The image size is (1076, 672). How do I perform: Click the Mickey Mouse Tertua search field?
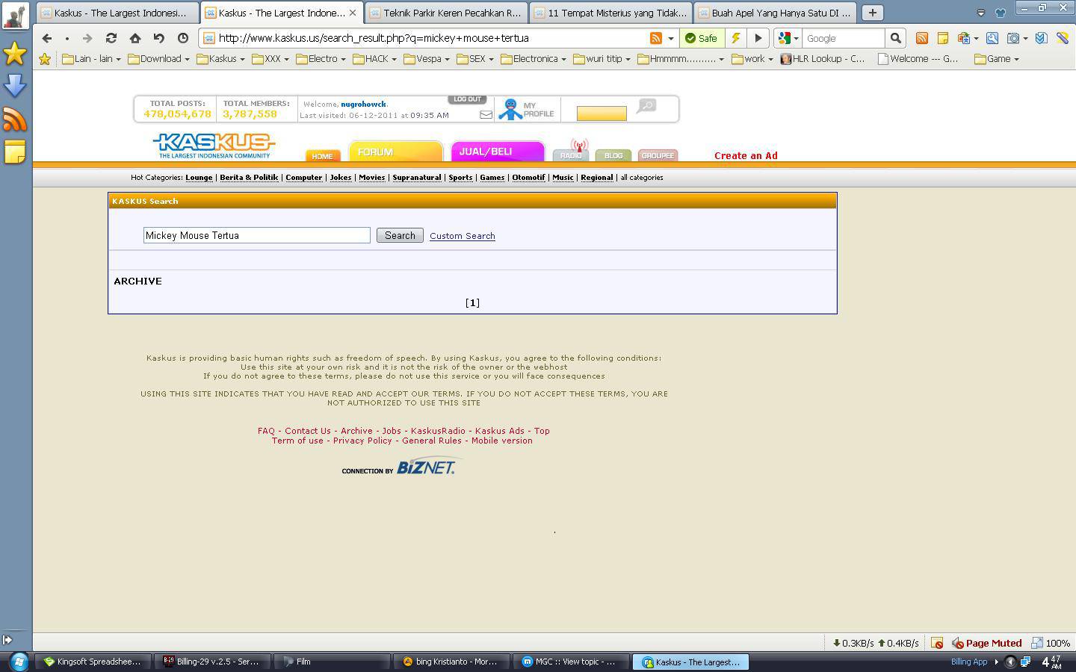click(x=256, y=235)
